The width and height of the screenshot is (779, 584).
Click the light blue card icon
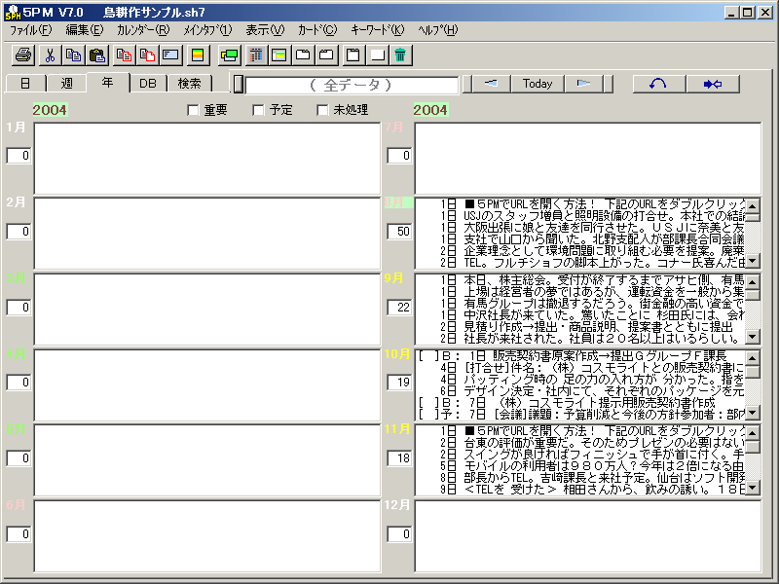171,55
